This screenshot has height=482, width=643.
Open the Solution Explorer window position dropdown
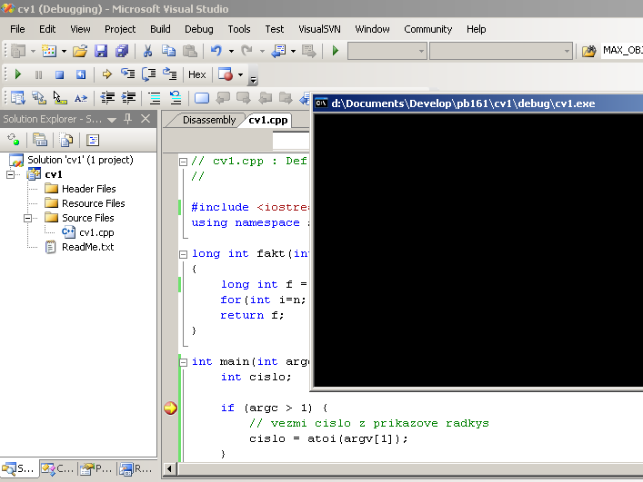112,120
